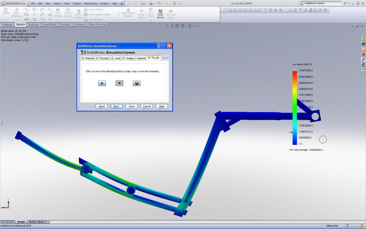Screen dimensions: 366x229
Task: Stop the animation in SimulationXpress dialog
Action: coord(119,83)
